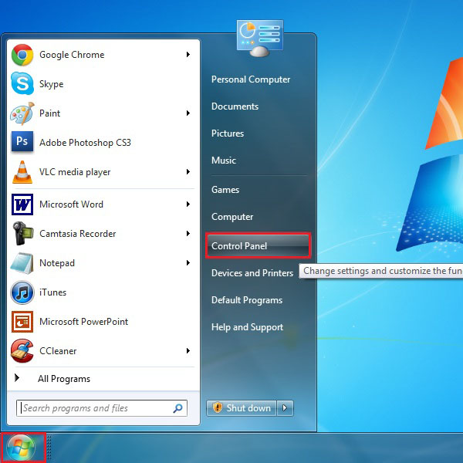Launch Skype via its blue icon
The width and height of the screenshot is (463, 463).
(x=22, y=84)
